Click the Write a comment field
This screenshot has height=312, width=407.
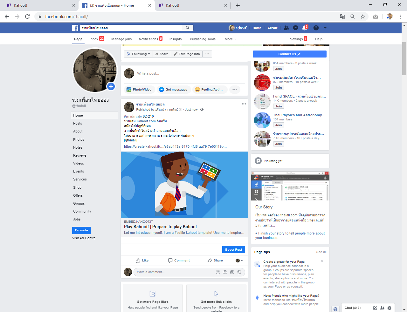pos(175,272)
